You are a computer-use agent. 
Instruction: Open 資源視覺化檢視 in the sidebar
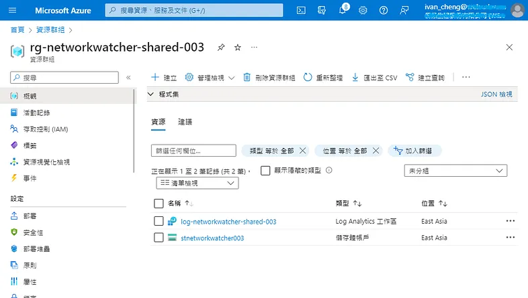[x=46, y=162]
